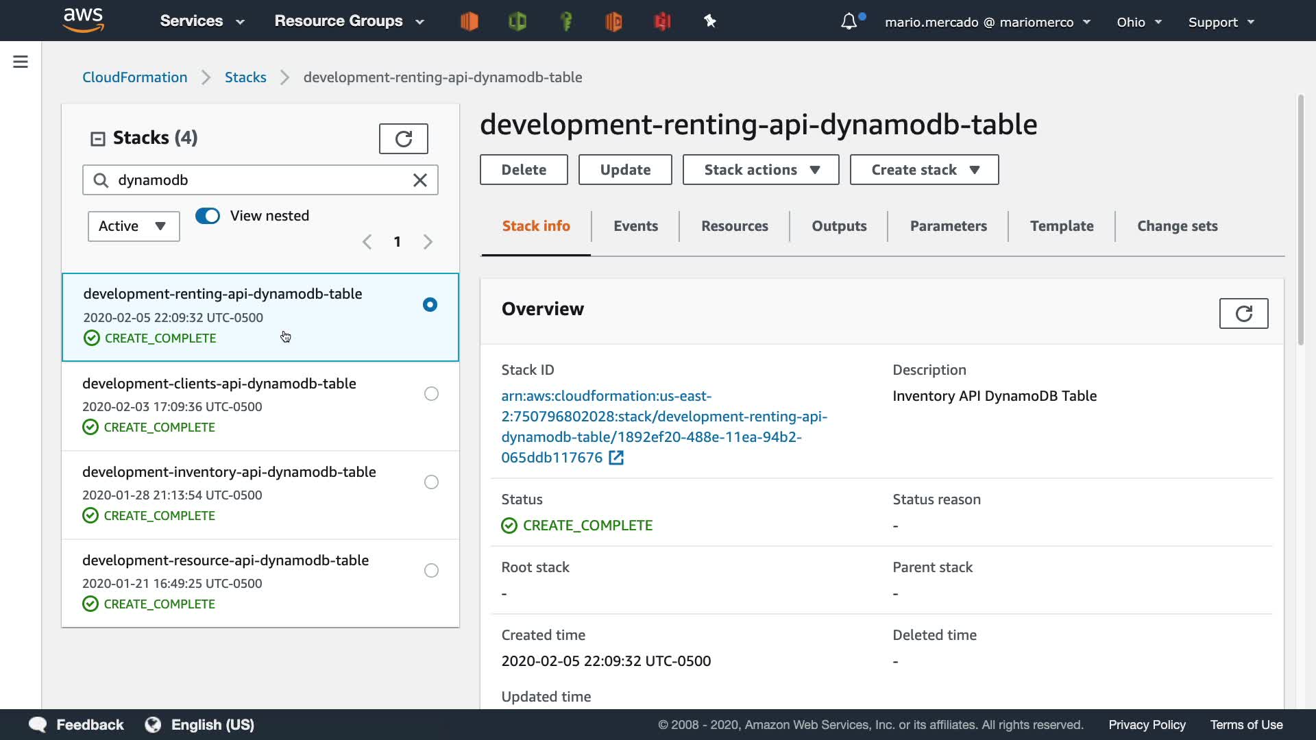Toggle the View nested switch

click(208, 216)
